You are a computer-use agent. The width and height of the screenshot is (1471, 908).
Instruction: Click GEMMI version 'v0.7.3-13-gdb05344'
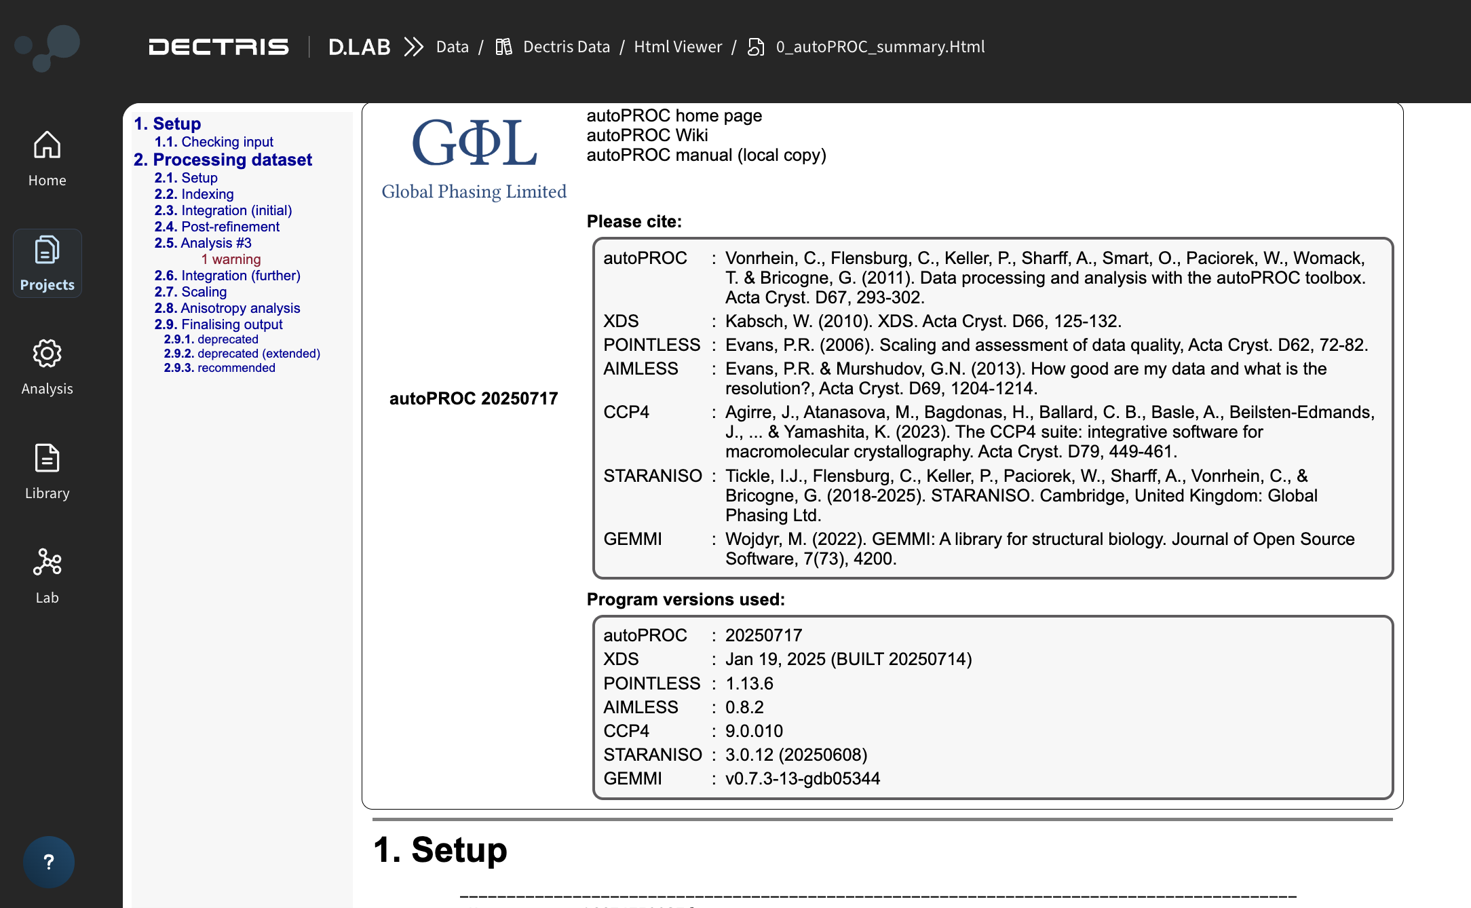[803, 778]
